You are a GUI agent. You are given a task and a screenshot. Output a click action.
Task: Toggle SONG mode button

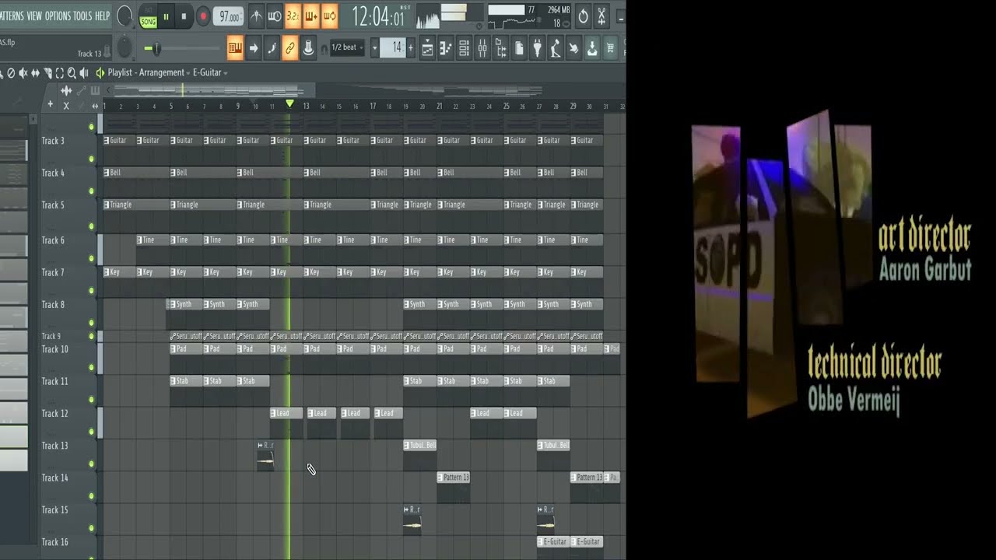148,22
